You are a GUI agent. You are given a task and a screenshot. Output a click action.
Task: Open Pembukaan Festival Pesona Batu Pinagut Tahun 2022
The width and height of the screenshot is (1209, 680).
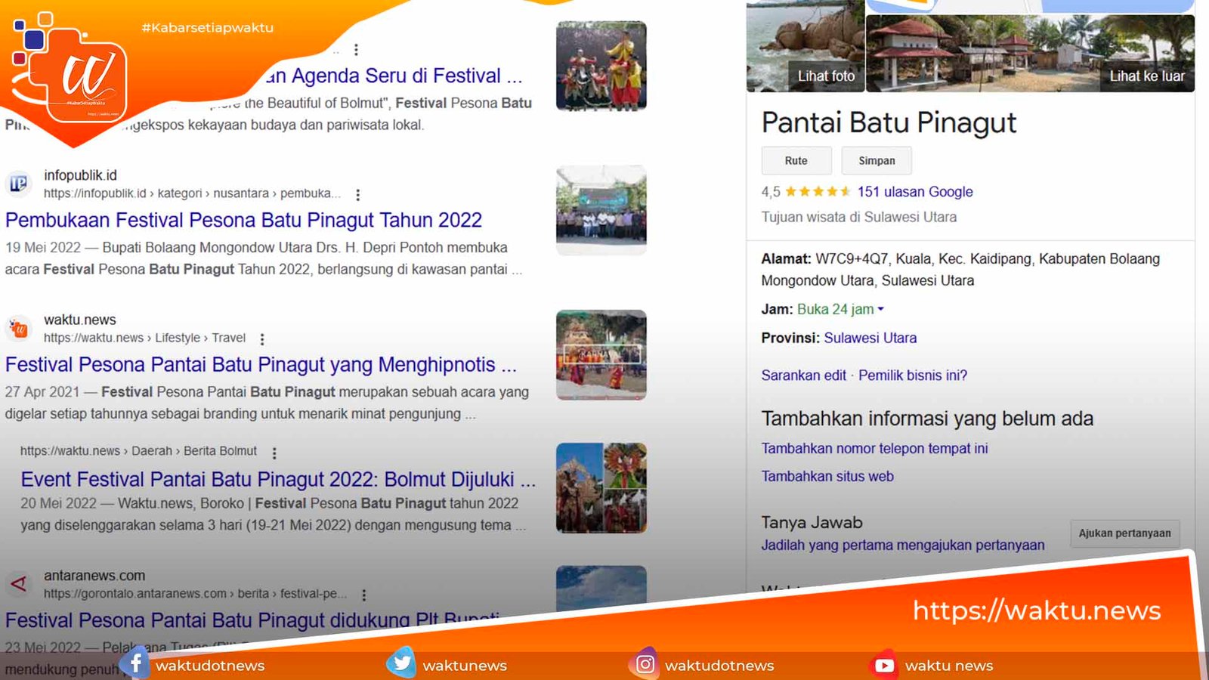pyautogui.click(x=243, y=220)
